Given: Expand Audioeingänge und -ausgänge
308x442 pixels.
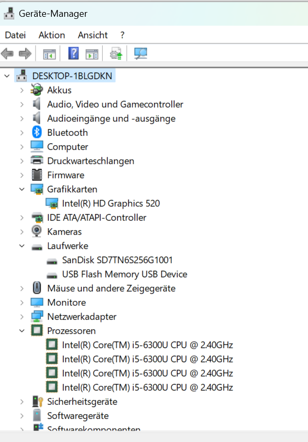Looking at the screenshot, I should click(22, 118).
